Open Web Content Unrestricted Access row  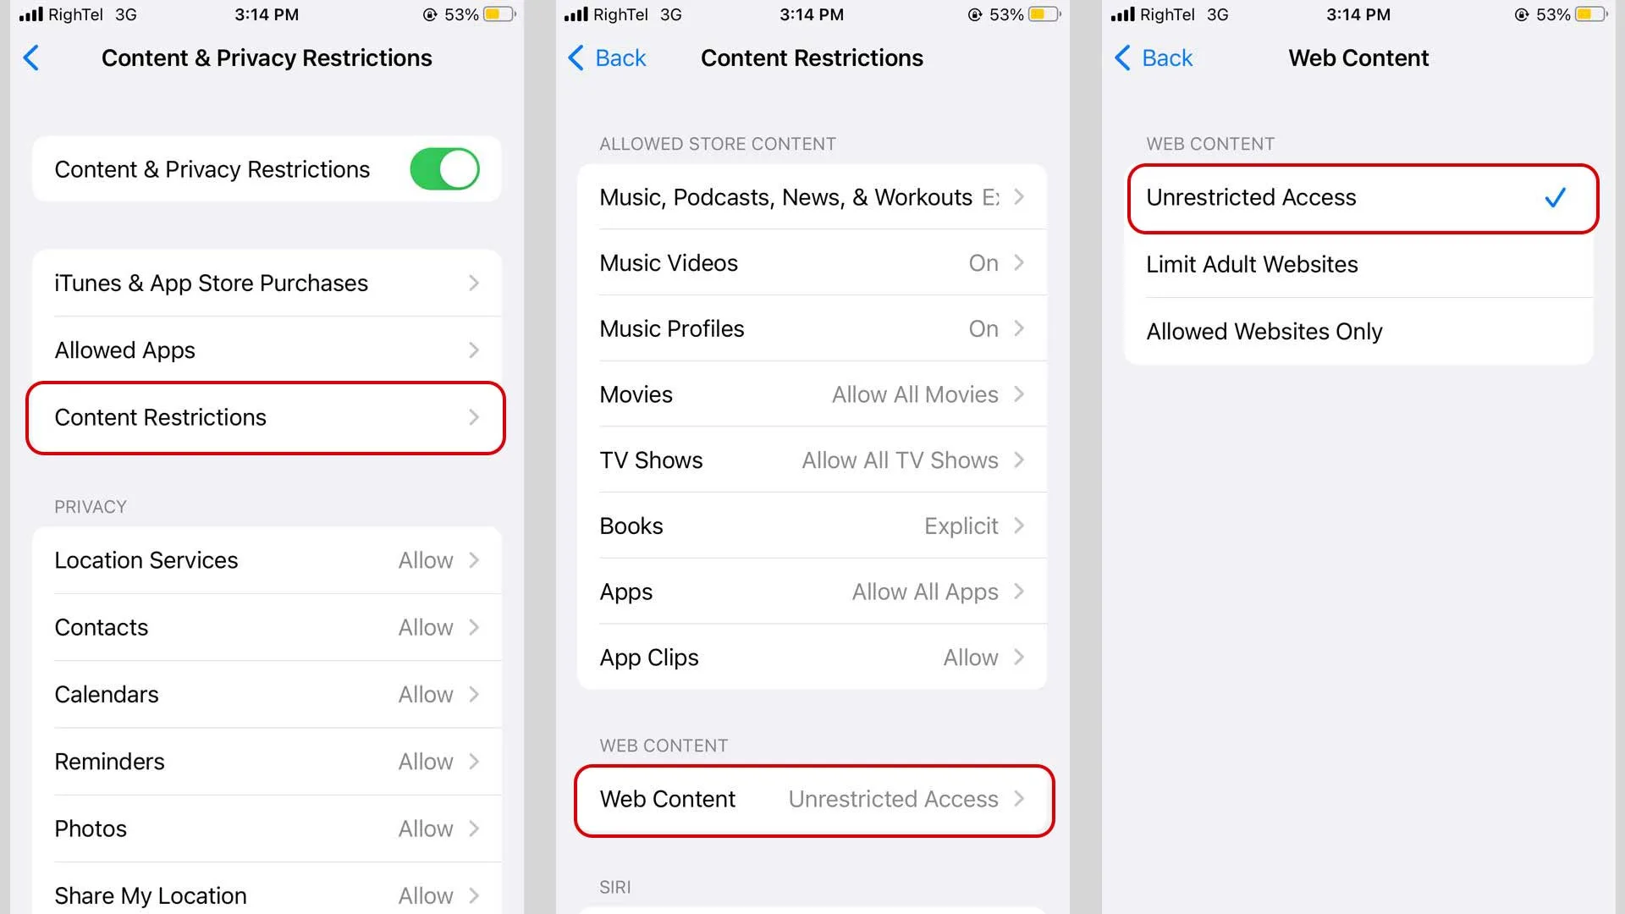point(813,800)
